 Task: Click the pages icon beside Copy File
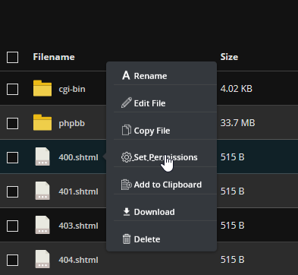point(127,130)
